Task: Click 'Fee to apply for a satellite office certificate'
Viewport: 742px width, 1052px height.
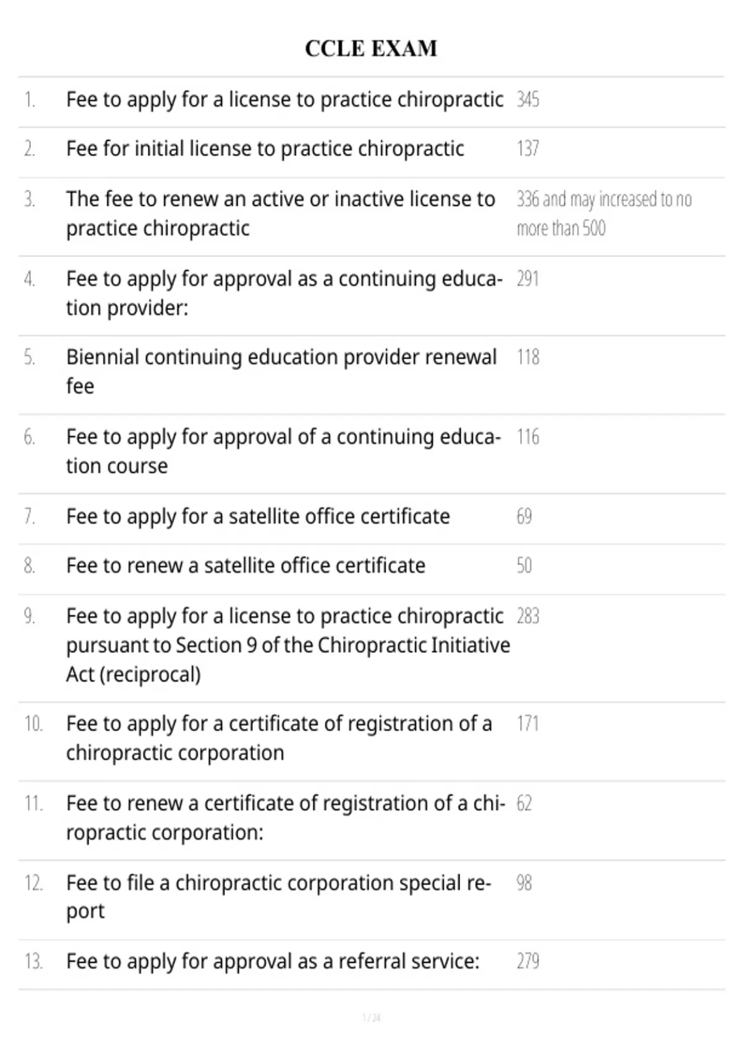Action: coord(258,516)
